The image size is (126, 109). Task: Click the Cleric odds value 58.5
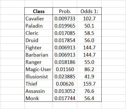point(89,33)
